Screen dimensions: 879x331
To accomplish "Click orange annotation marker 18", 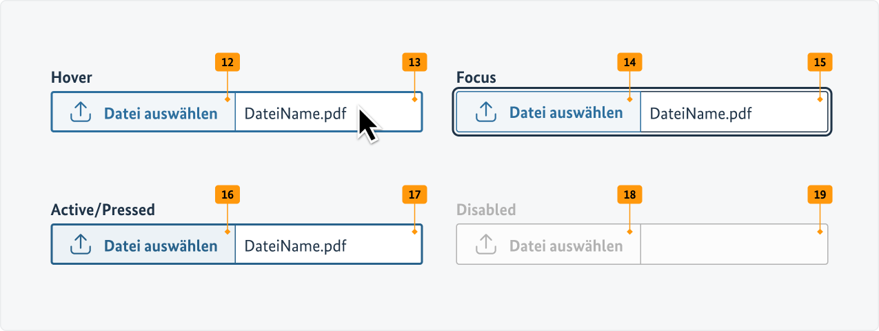I will coord(629,194).
